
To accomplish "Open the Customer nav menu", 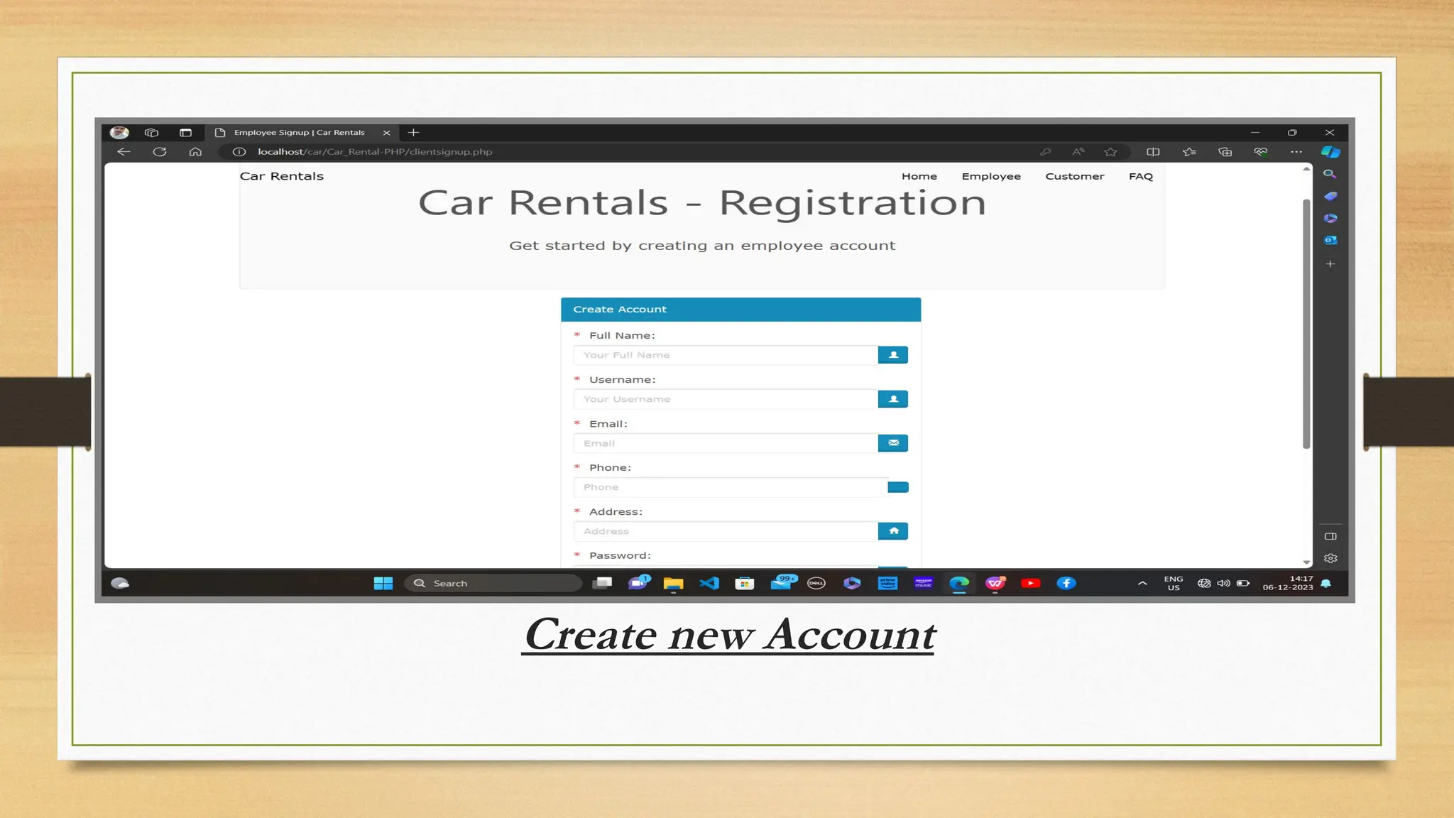I will click(1075, 177).
